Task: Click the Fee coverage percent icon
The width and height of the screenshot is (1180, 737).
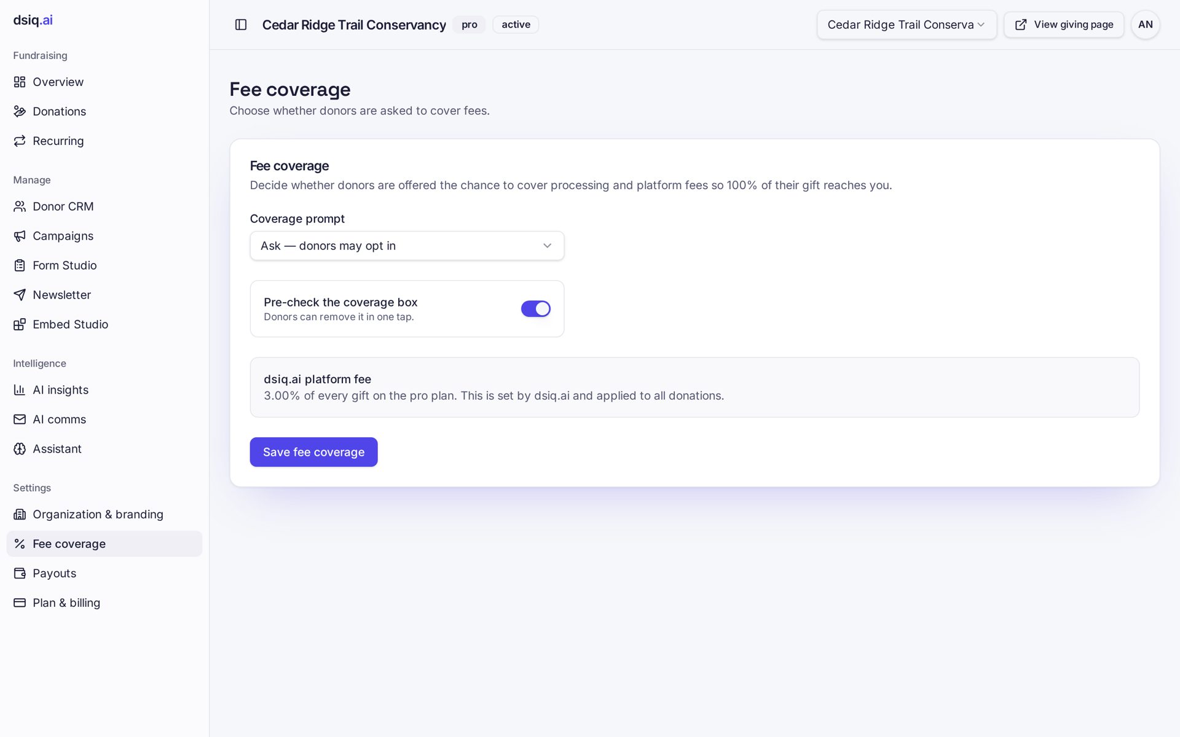Action: pyautogui.click(x=20, y=544)
